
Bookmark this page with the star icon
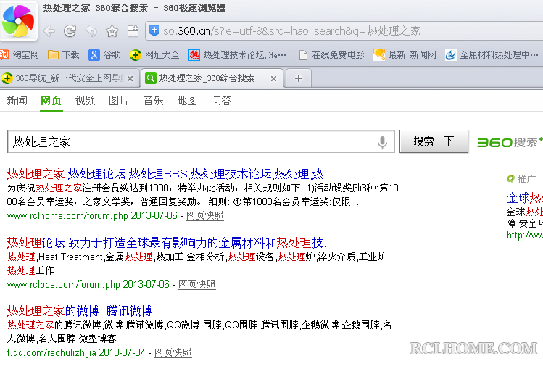pyautogui.click(x=112, y=31)
